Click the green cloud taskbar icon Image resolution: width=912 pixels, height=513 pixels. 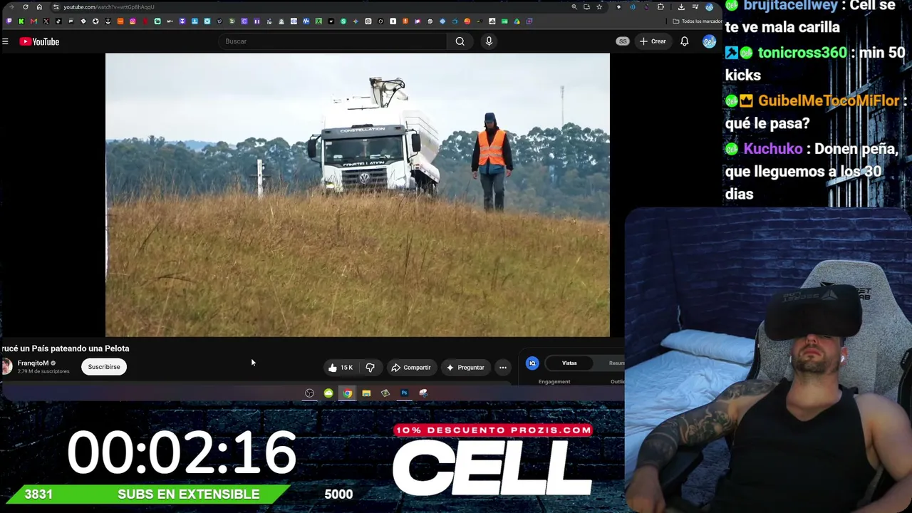point(328,393)
